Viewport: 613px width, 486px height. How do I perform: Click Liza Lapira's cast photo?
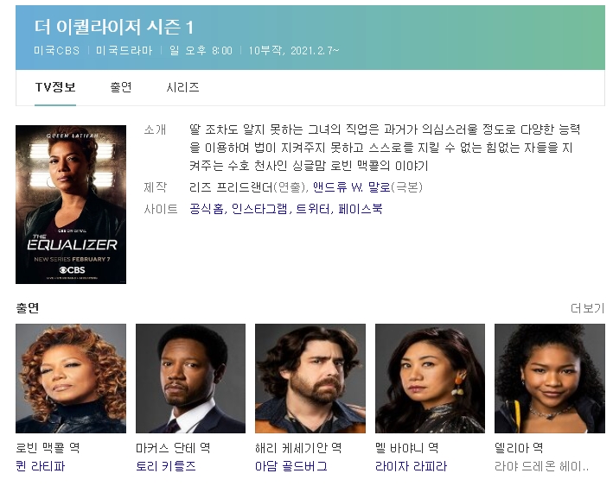(430, 378)
